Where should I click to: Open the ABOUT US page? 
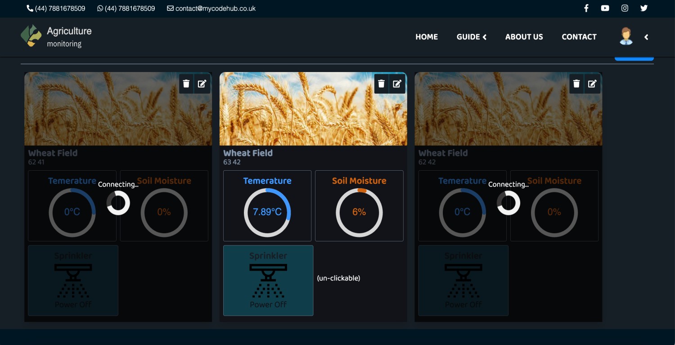524,37
